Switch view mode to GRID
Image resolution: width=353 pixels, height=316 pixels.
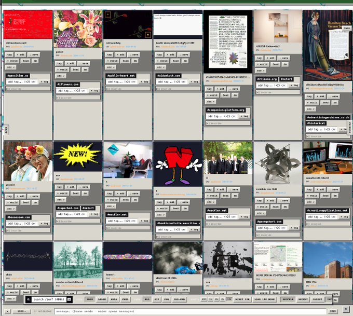(90, 299)
